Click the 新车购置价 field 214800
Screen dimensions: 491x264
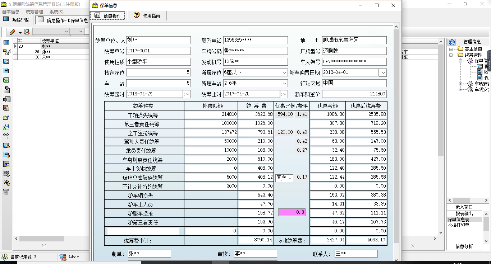(x=354, y=94)
